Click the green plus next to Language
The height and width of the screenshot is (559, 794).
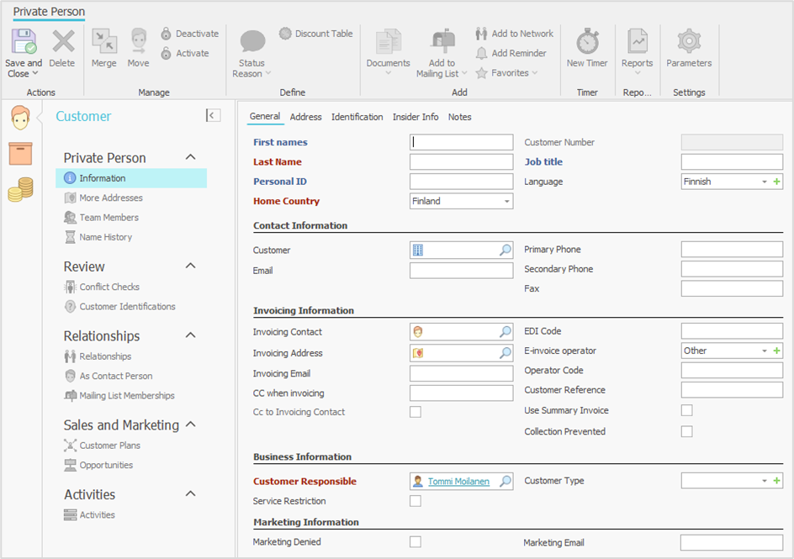(x=776, y=182)
